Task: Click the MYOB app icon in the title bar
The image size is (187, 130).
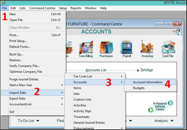Action: pyautogui.click(x=3, y=2)
